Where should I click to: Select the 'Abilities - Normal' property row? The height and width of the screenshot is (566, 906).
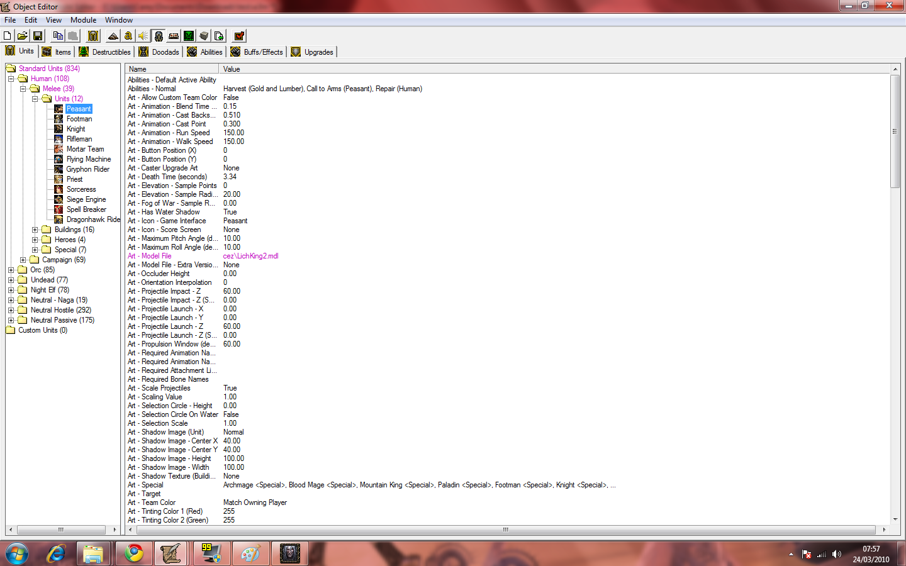click(508, 89)
